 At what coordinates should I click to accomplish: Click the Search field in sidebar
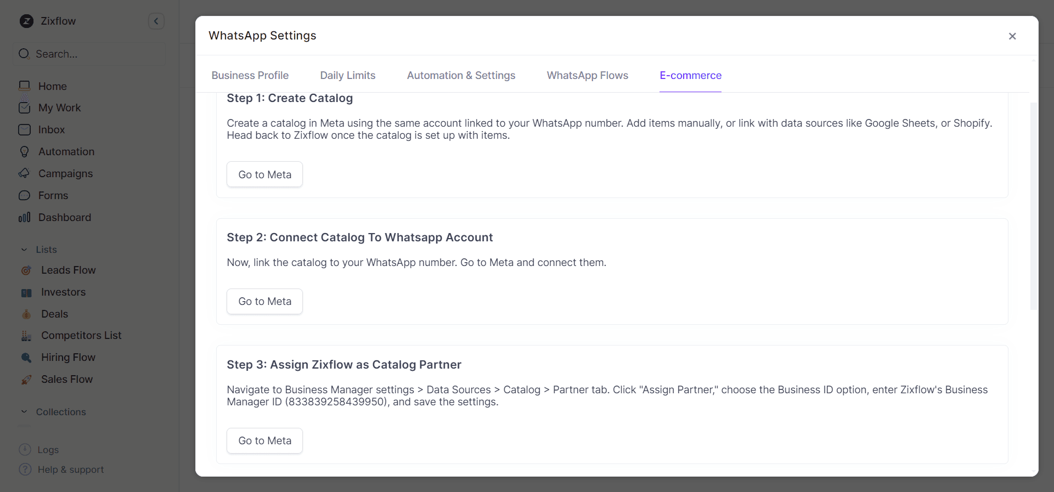coord(89,54)
